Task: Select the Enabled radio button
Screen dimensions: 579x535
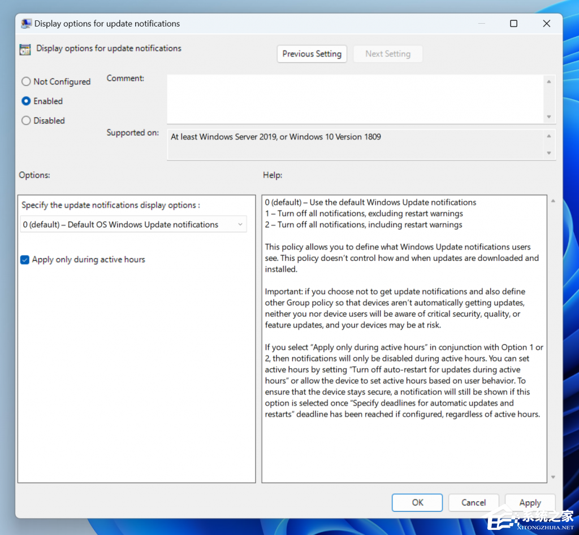Action: (x=25, y=101)
